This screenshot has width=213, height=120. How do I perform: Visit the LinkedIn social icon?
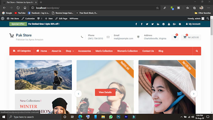tap(158, 24)
